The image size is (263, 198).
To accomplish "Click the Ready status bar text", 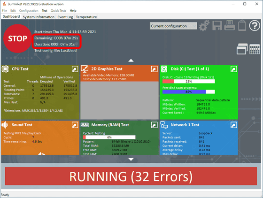I will tap(5, 195).
